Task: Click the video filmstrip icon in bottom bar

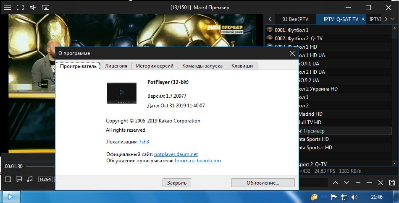Action: (8, 179)
